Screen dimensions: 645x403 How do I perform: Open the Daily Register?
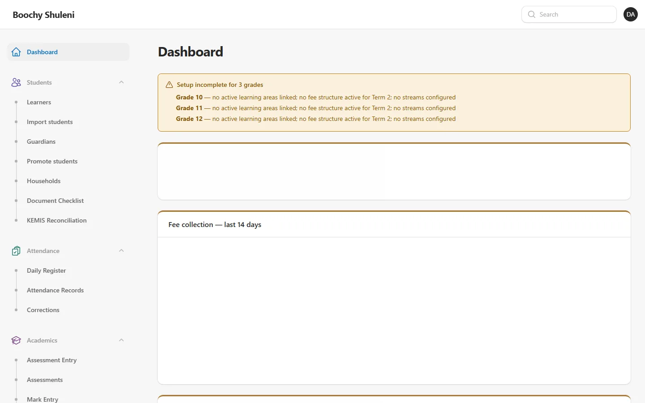[46, 270]
